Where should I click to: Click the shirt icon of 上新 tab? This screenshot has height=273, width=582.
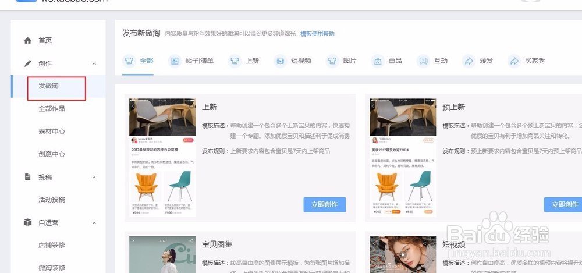pyautogui.click(x=235, y=61)
